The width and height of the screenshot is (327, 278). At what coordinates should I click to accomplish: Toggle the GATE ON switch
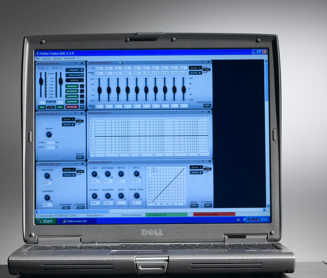(194, 205)
